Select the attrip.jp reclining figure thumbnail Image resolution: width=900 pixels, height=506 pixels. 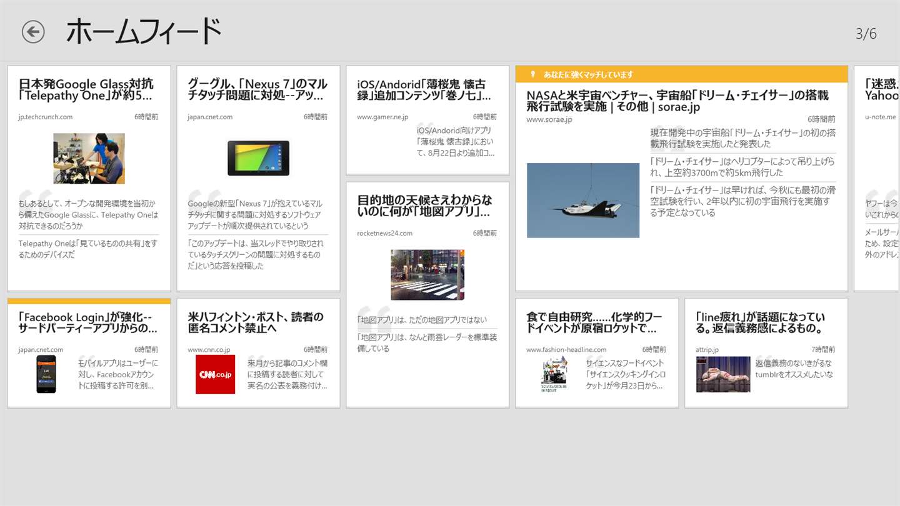pyautogui.click(x=723, y=374)
